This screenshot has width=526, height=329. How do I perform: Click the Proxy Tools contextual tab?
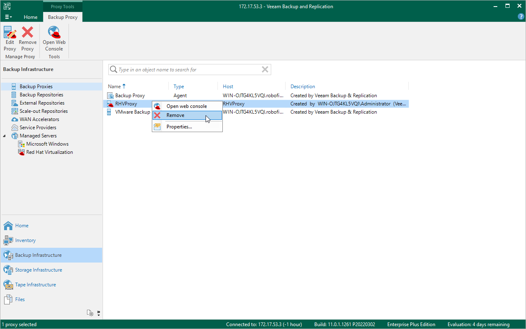[x=63, y=7]
